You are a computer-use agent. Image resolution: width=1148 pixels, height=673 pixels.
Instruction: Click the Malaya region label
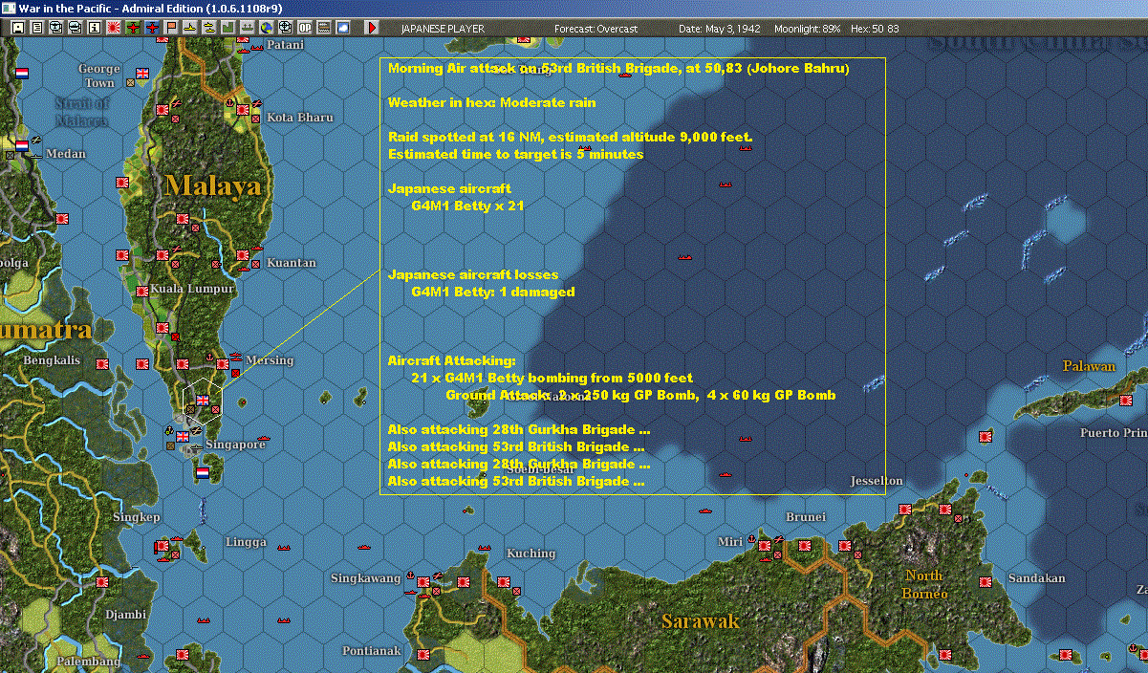[213, 185]
